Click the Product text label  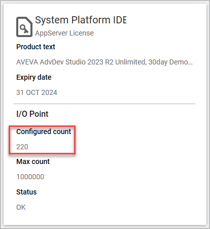(x=36, y=47)
